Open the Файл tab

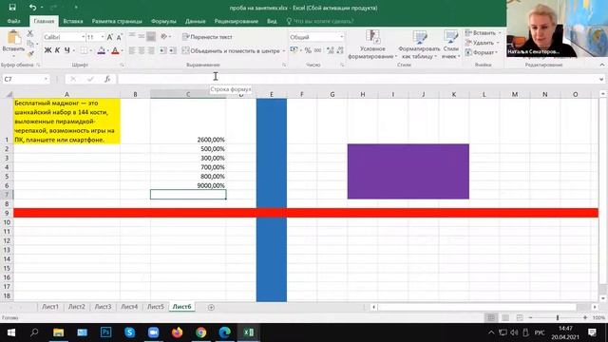pyautogui.click(x=13, y=21)
